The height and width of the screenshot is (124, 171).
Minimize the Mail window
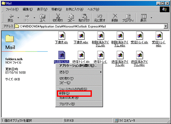pyautogui.click(x=158, y=3)
